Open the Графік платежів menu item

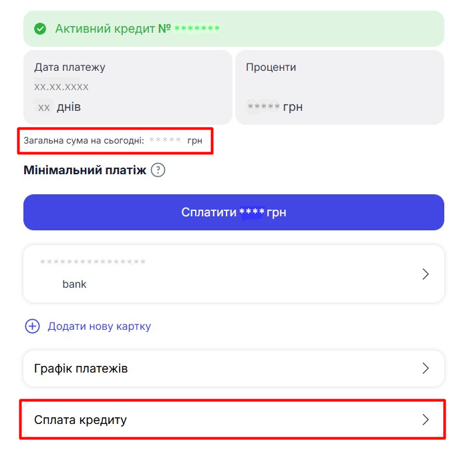coord(81,369)
